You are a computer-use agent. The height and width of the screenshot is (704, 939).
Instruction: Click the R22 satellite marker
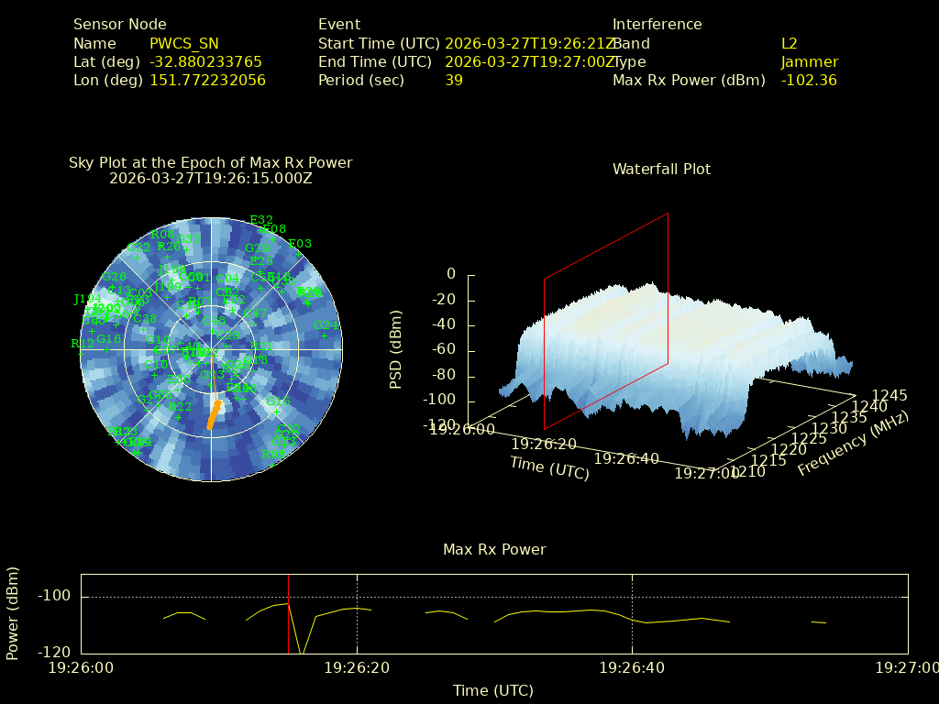pyautogui.click(x=179, y=417)
